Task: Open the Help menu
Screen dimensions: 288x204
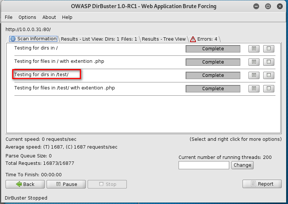Action: 67,17
